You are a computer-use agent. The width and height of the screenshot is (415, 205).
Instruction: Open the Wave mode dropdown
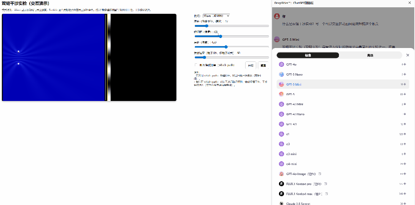[x=216, y=16]
